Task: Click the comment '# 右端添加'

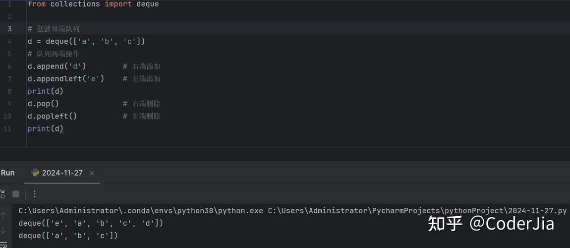Action: [x=141, y=66]
